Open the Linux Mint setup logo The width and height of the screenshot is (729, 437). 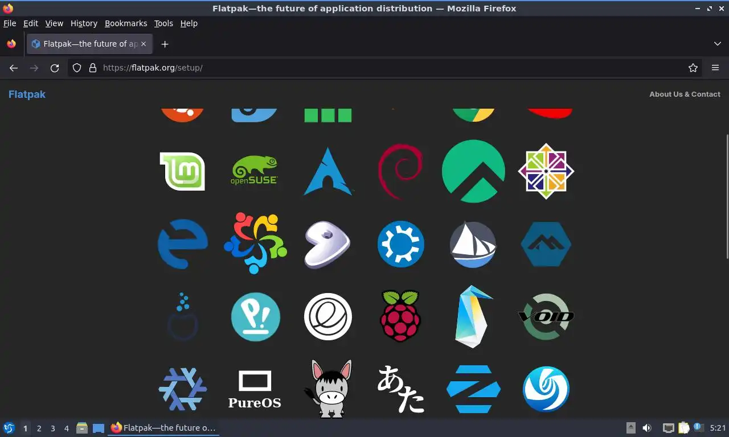pyautogui.click(x=182, y=171)
